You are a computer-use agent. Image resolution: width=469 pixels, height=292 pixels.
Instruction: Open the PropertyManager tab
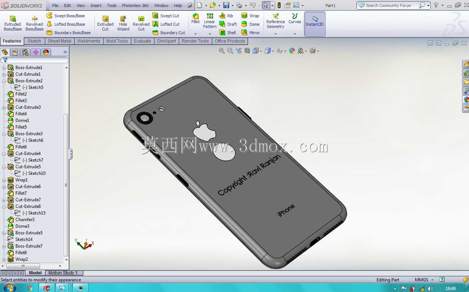point(15,52)
